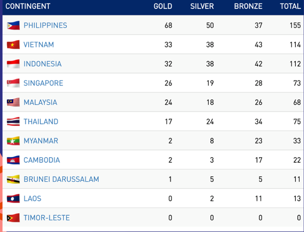Click the Thailand flag icon

13,122
